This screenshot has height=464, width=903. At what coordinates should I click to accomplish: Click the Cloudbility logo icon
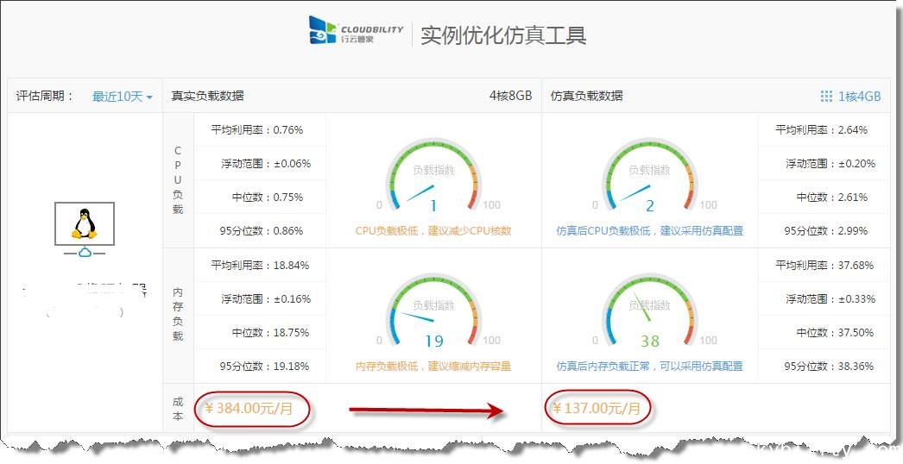[323, 29]
